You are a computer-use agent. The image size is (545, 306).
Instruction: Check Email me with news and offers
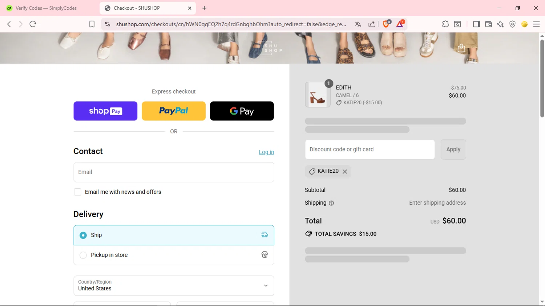(x=77, y=192)
